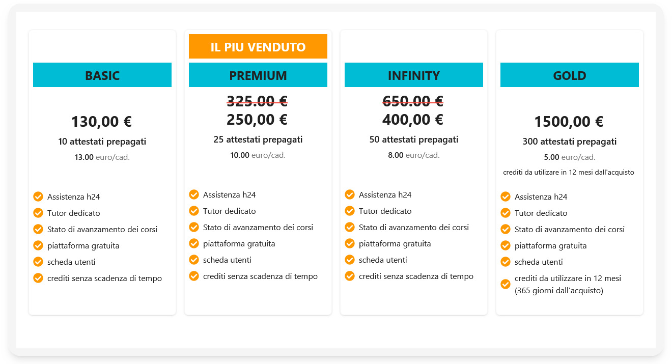Click 50 attestati prepagati text
Screen dimensions: 672x364
(x=414, y=139)
